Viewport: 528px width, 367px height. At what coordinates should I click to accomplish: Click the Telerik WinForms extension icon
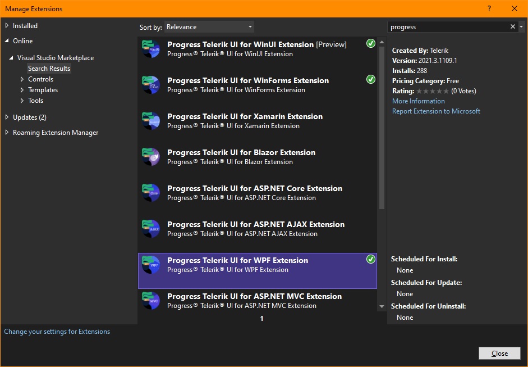point(151,85)
